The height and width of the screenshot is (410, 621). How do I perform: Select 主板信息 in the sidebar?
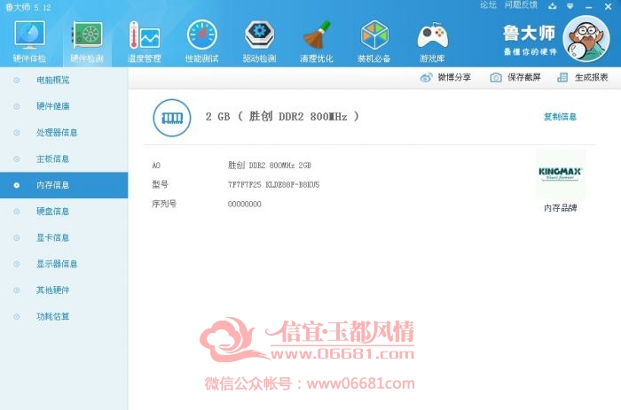click(x=64, y=159)
